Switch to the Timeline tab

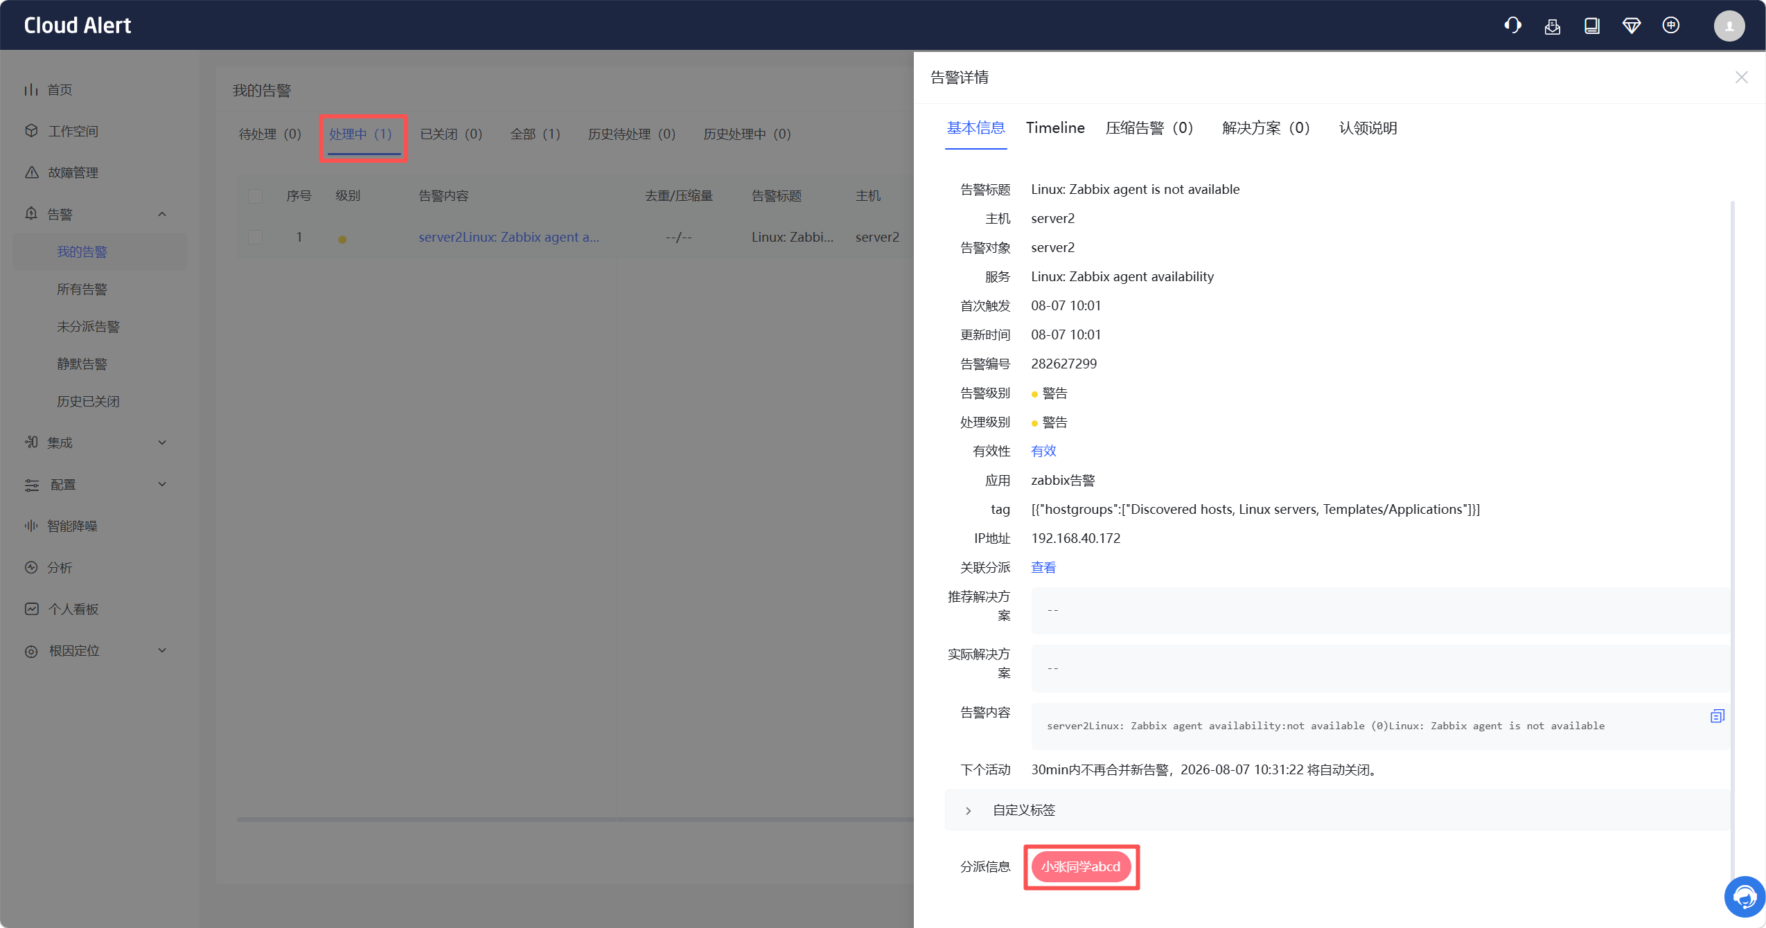pos(1055,128)
